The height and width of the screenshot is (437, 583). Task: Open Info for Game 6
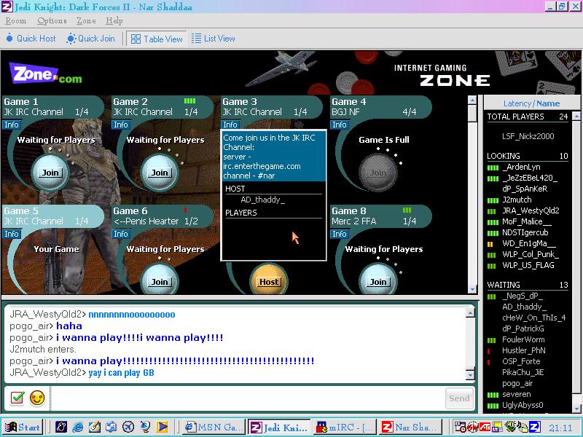tap(121, 234)
